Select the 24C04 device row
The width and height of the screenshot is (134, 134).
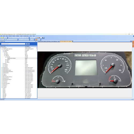[x=4, y=91]
